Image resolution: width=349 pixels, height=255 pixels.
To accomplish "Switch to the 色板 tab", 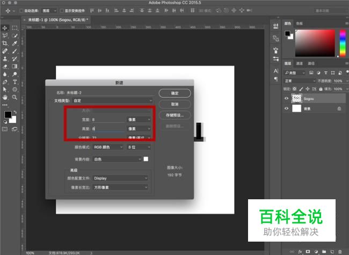I will (299, 24).
